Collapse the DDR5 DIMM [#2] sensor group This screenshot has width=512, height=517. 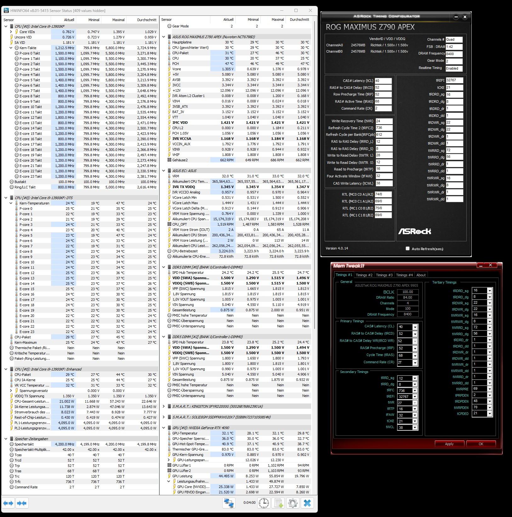[x=163, y=337]
